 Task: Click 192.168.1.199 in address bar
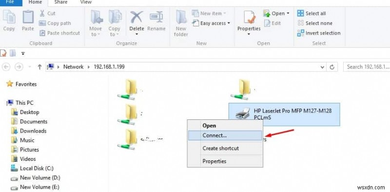tap(109, 67)
